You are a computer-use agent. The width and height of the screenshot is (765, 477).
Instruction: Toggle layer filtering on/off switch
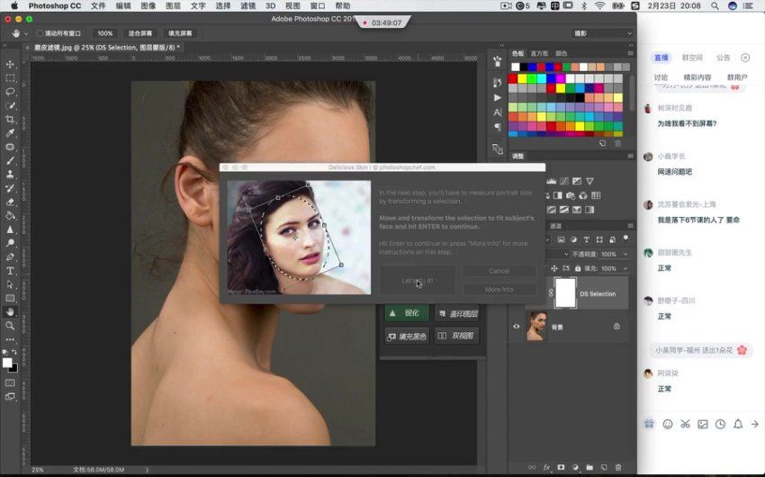[x=625, y=238]
